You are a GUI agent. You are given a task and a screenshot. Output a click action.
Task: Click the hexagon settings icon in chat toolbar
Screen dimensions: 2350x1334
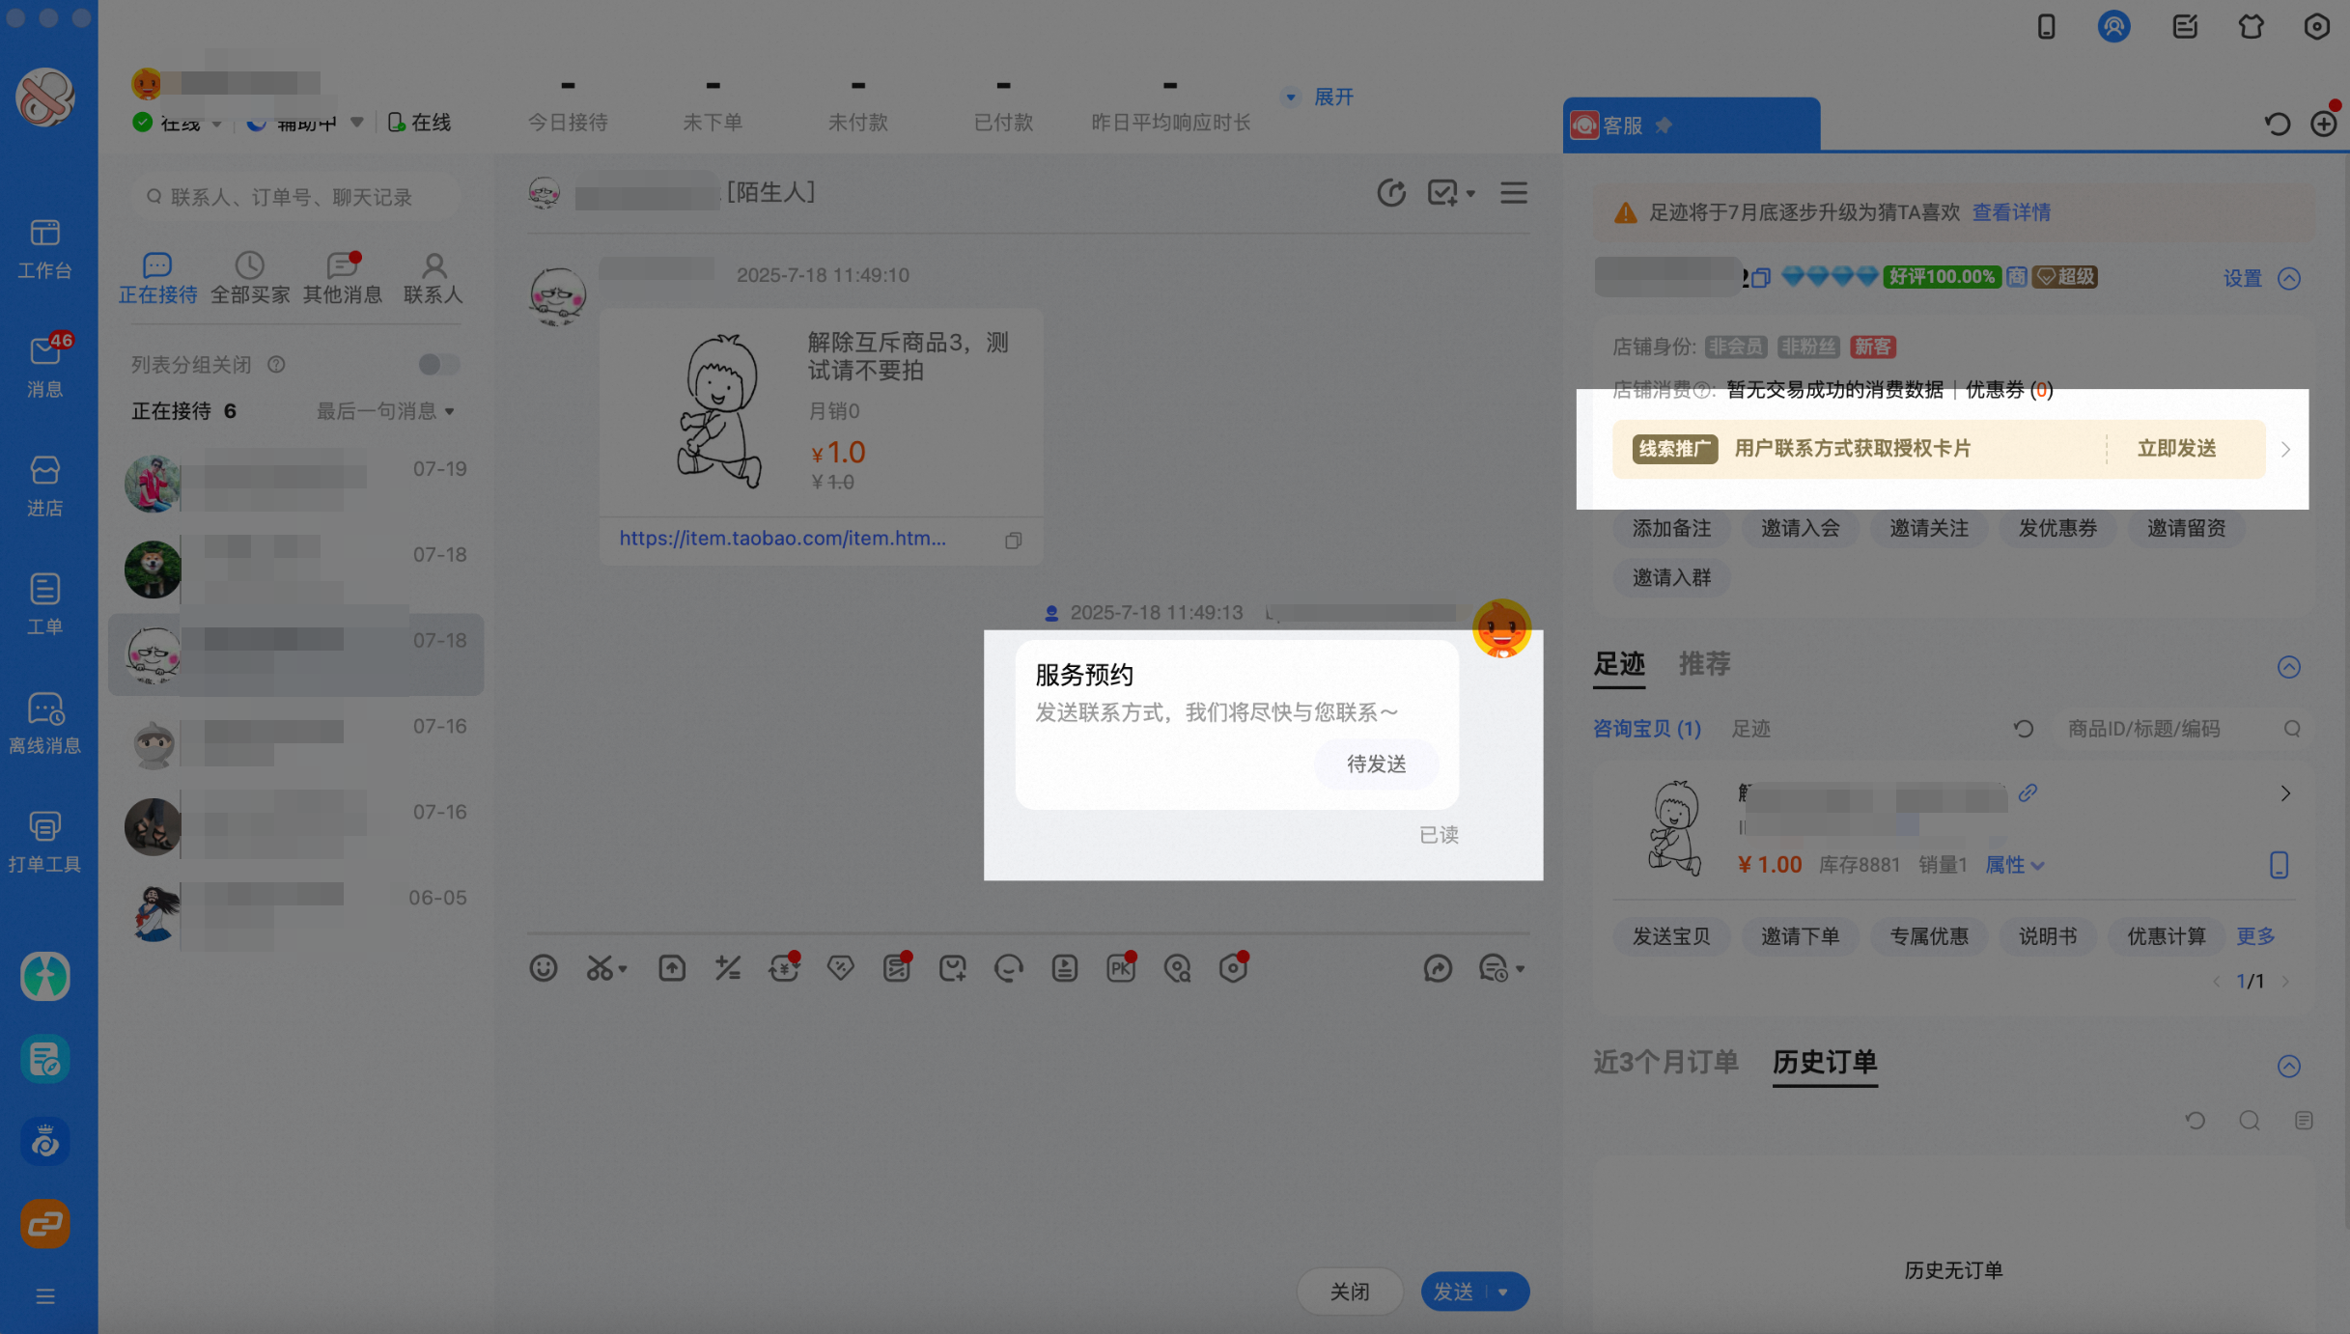[x=1233, y=968]
